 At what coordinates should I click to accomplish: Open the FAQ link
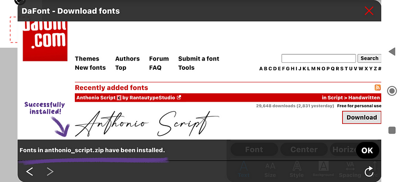pos(155,68)
